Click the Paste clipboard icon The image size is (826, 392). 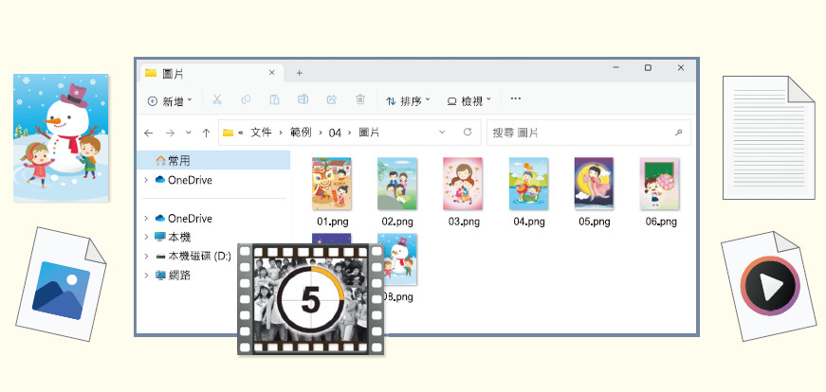[274, 99]
